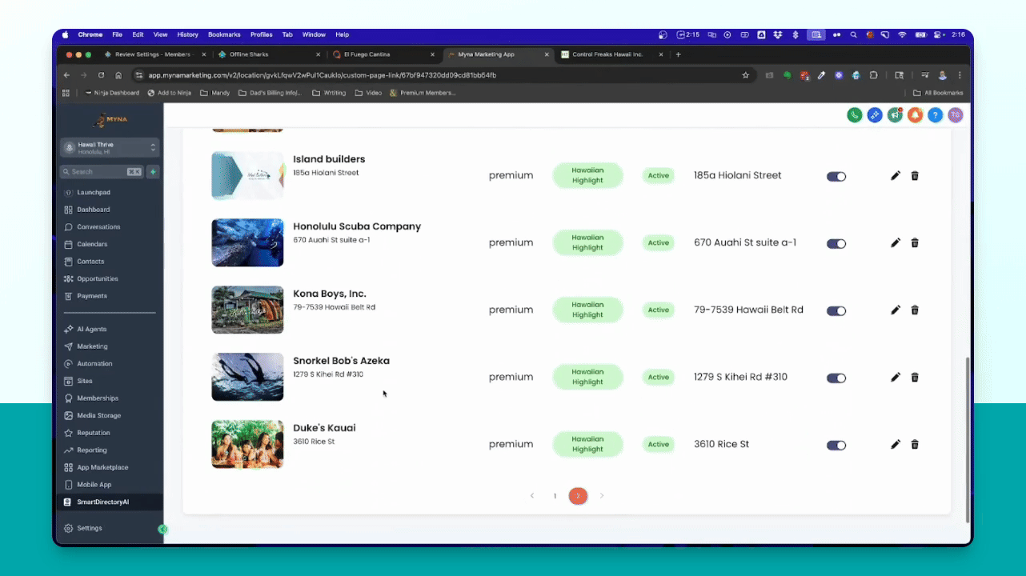Open the Kona Boys, Inc. thumbnail image

pos(247,310)
